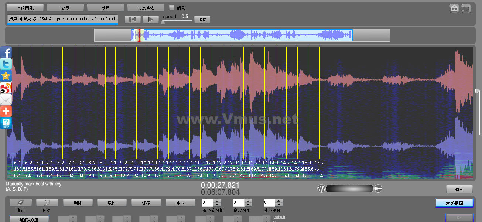This screenshot has width=482, height=222.
Task: Click the Facebook share icon
Action: click(x=6, y=52)
